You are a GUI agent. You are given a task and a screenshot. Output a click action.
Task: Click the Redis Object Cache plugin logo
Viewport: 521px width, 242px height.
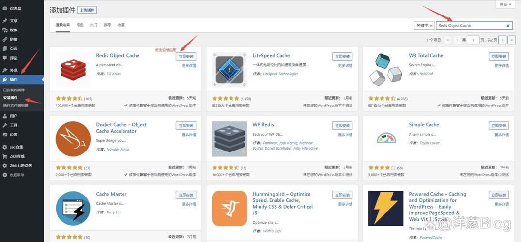(x=73, y=70)
